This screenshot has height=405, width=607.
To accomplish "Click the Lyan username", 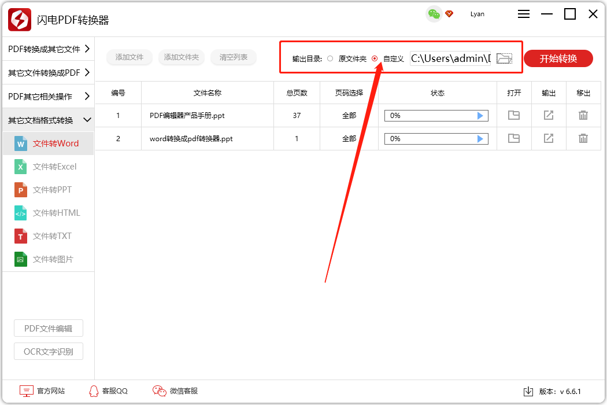I will point(478,14).
